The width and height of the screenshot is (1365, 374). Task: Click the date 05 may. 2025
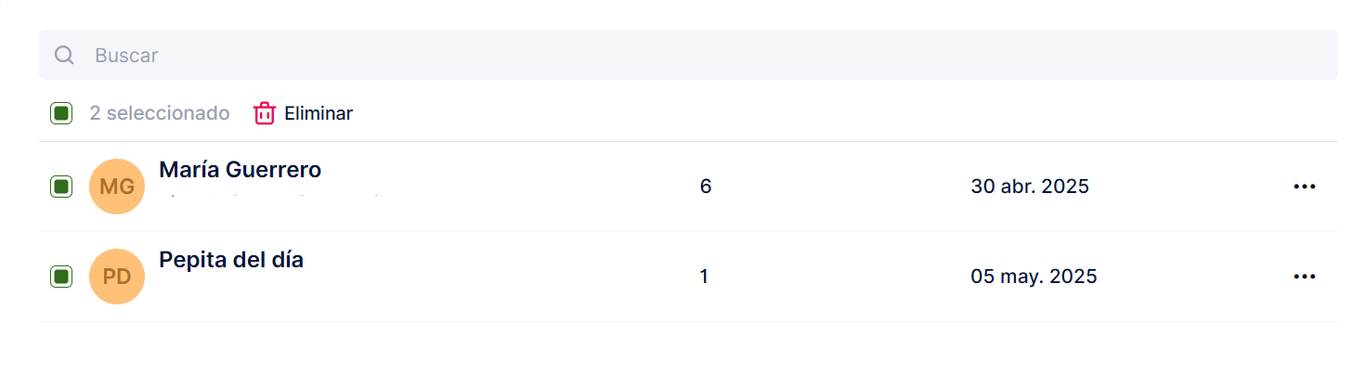point(1033,277)
